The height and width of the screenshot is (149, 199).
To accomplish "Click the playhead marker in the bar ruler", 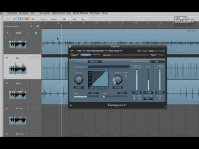I will [61, 26].
